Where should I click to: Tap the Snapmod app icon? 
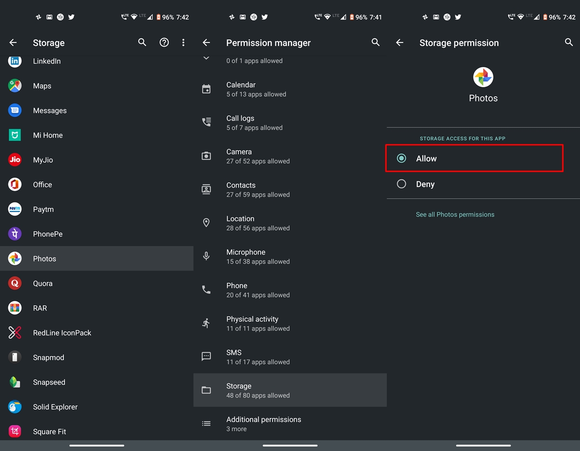[x=15, y=357]
